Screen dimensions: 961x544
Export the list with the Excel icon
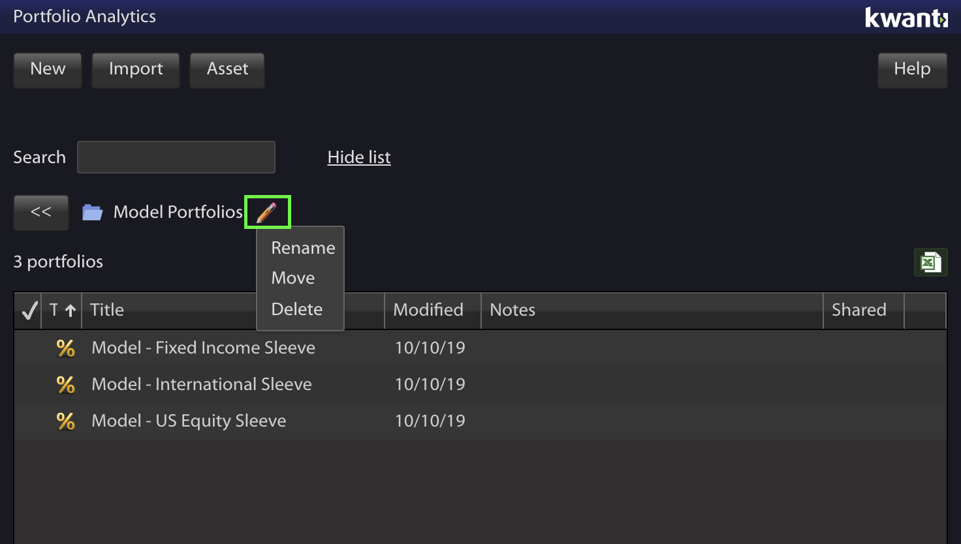[x=930, y=262]
